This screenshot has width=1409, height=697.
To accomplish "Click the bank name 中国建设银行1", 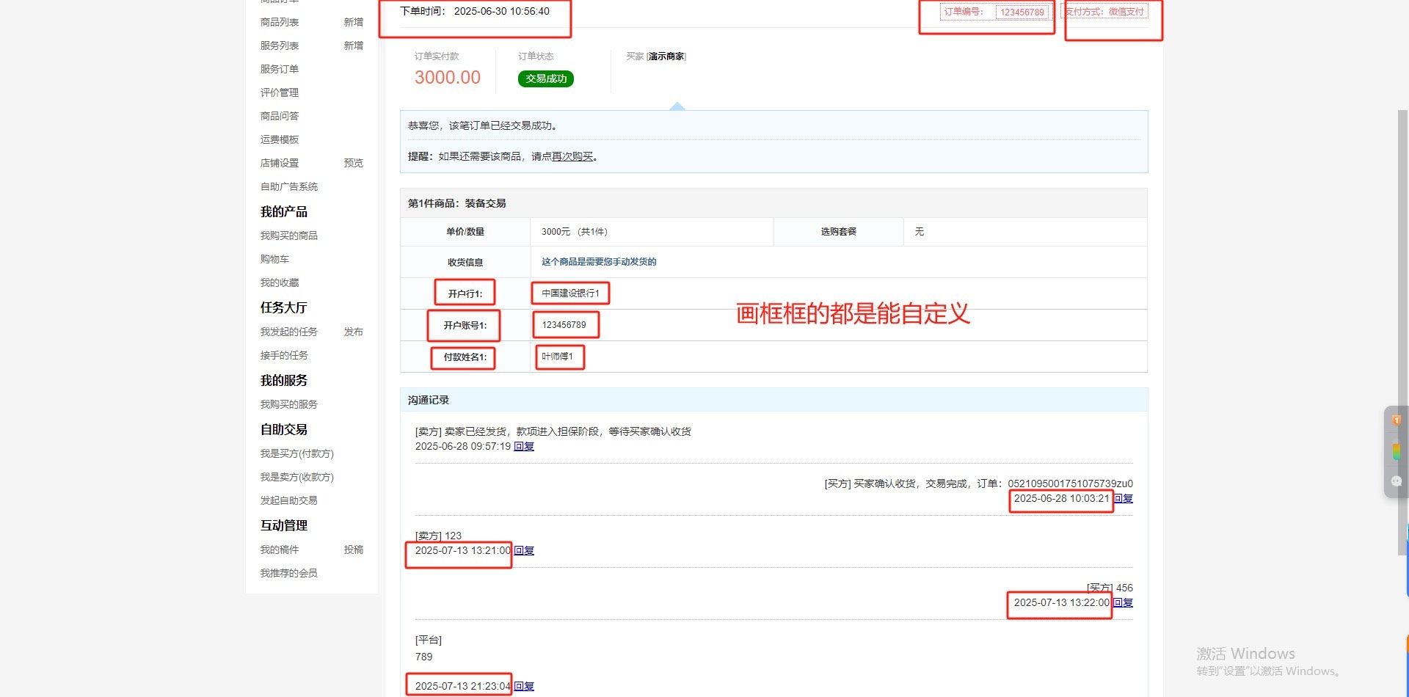I will [571, 293].
